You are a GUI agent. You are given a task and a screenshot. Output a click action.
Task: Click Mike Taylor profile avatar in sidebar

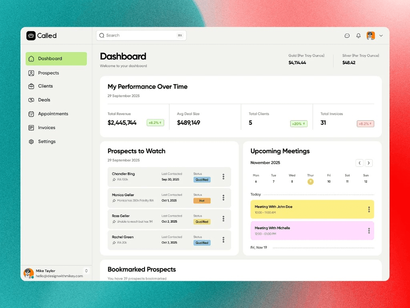pos(28,273)
